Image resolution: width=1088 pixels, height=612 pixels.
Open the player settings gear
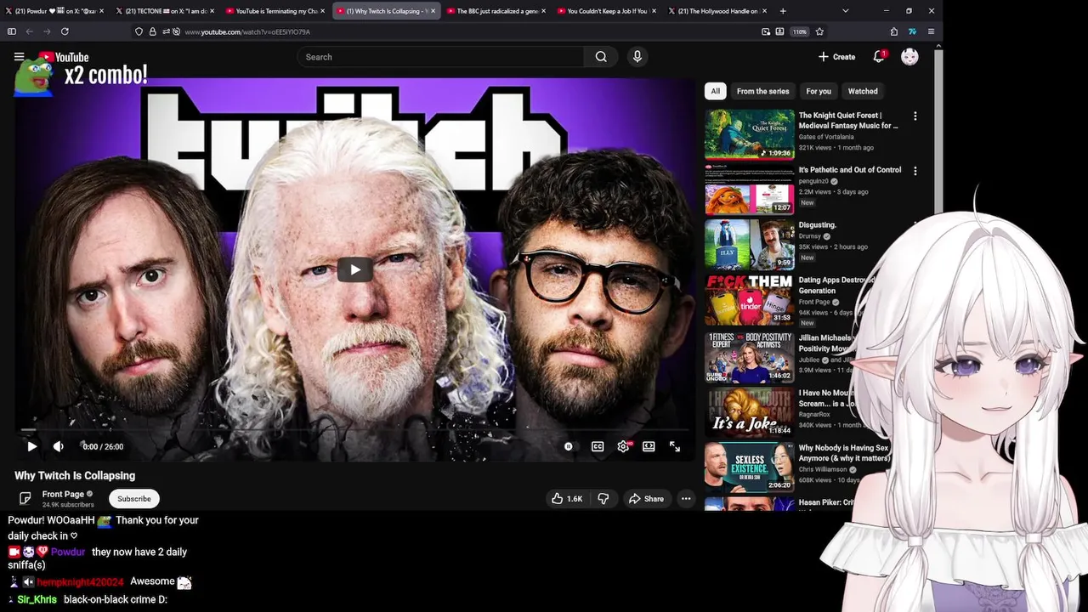(624, 446)
